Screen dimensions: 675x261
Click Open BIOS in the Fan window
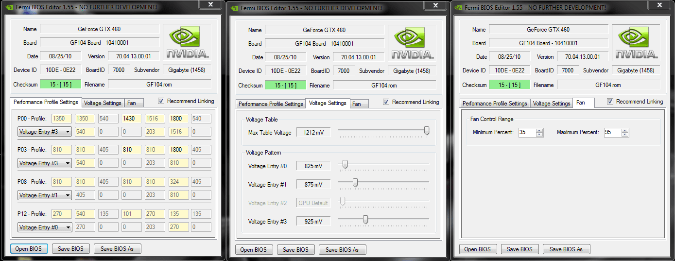[x=478, y=249]
